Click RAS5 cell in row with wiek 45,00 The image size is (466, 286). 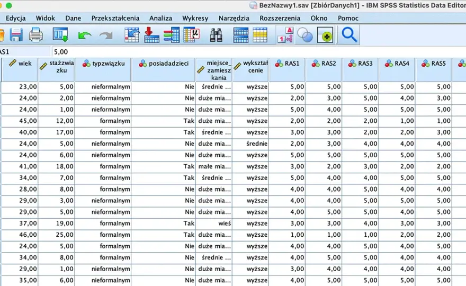pos(433,121)
